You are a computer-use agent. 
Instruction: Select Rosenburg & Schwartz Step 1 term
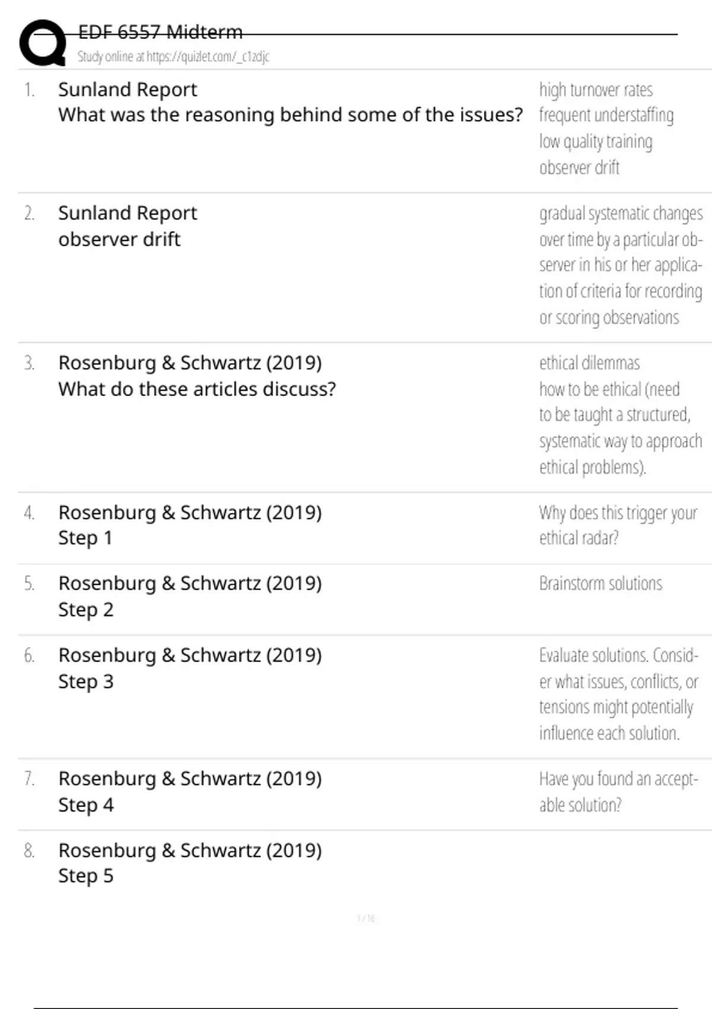[x=190, y=525]
